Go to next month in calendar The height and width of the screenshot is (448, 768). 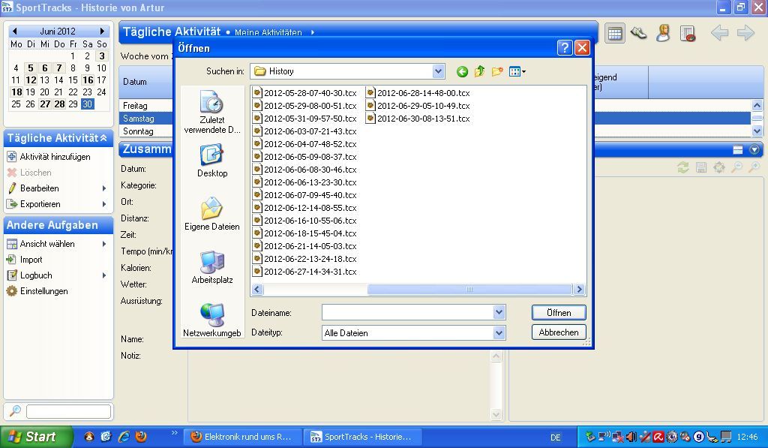(x=102, y=31)
